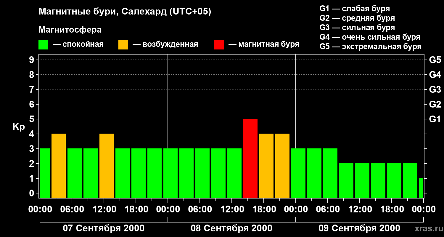Click the 'G5 — экстремальная буря' legend entry

371,47
